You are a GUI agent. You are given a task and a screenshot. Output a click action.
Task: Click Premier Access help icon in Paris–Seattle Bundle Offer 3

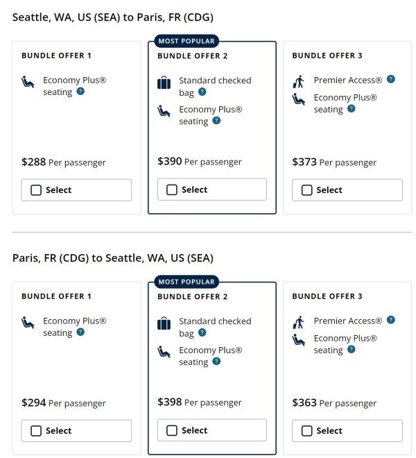click(x=392, y=320)
